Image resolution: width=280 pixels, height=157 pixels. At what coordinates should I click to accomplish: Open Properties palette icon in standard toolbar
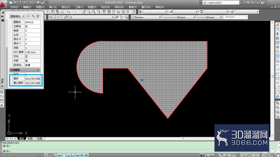coord(104,12)
